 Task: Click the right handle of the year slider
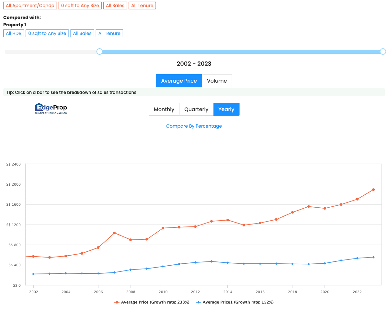[383, 52]
